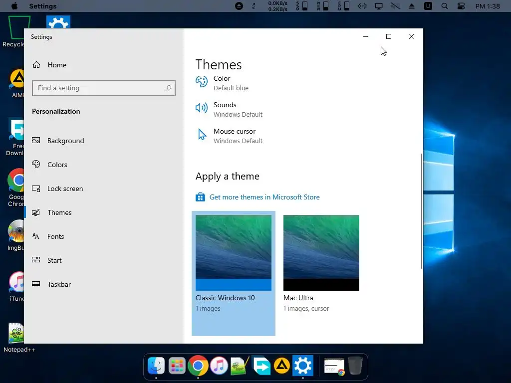Open Launchpad from the dock
The width and height of the screenshot is (511, 383).
[177, 366]
